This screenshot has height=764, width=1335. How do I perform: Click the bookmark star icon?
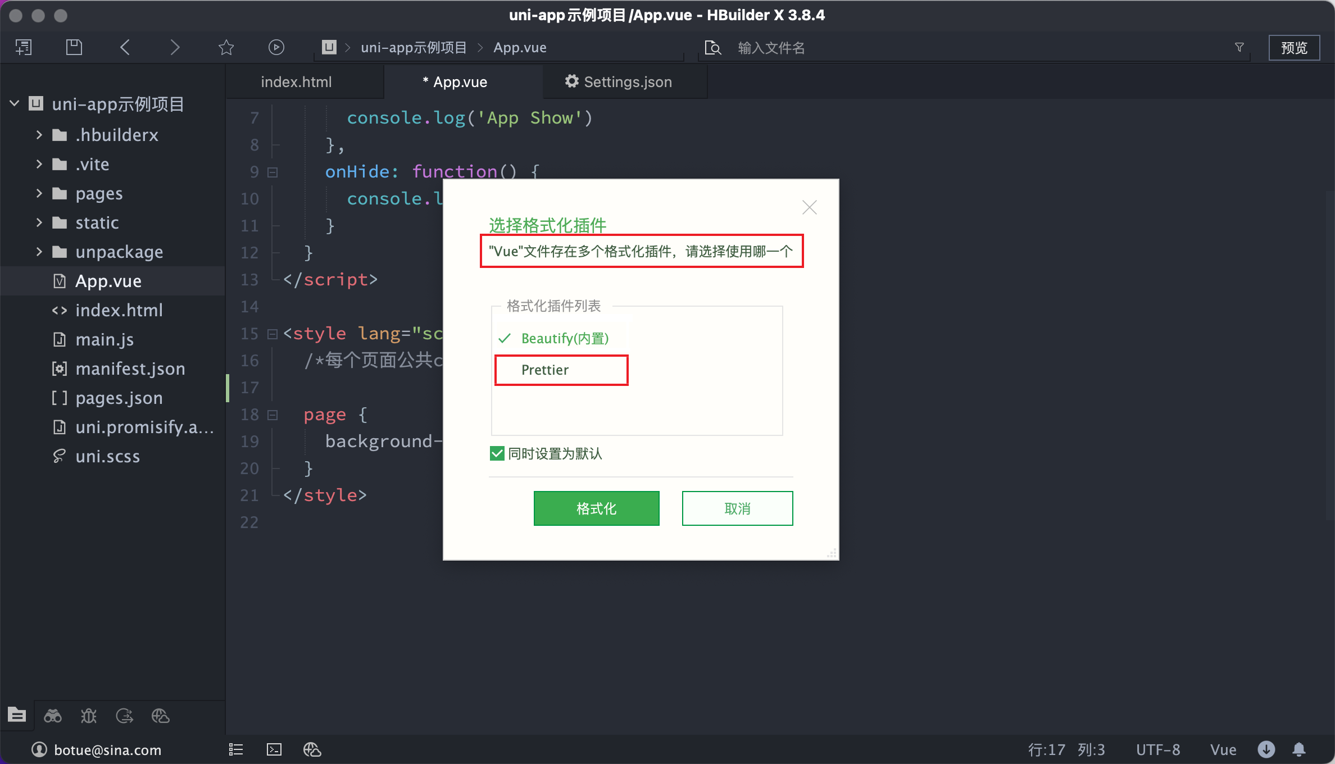(226, 47)
